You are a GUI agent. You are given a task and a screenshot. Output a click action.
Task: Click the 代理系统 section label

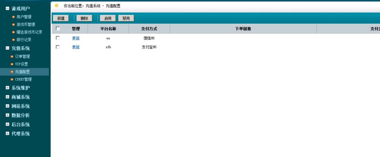(x=21, y=134)
